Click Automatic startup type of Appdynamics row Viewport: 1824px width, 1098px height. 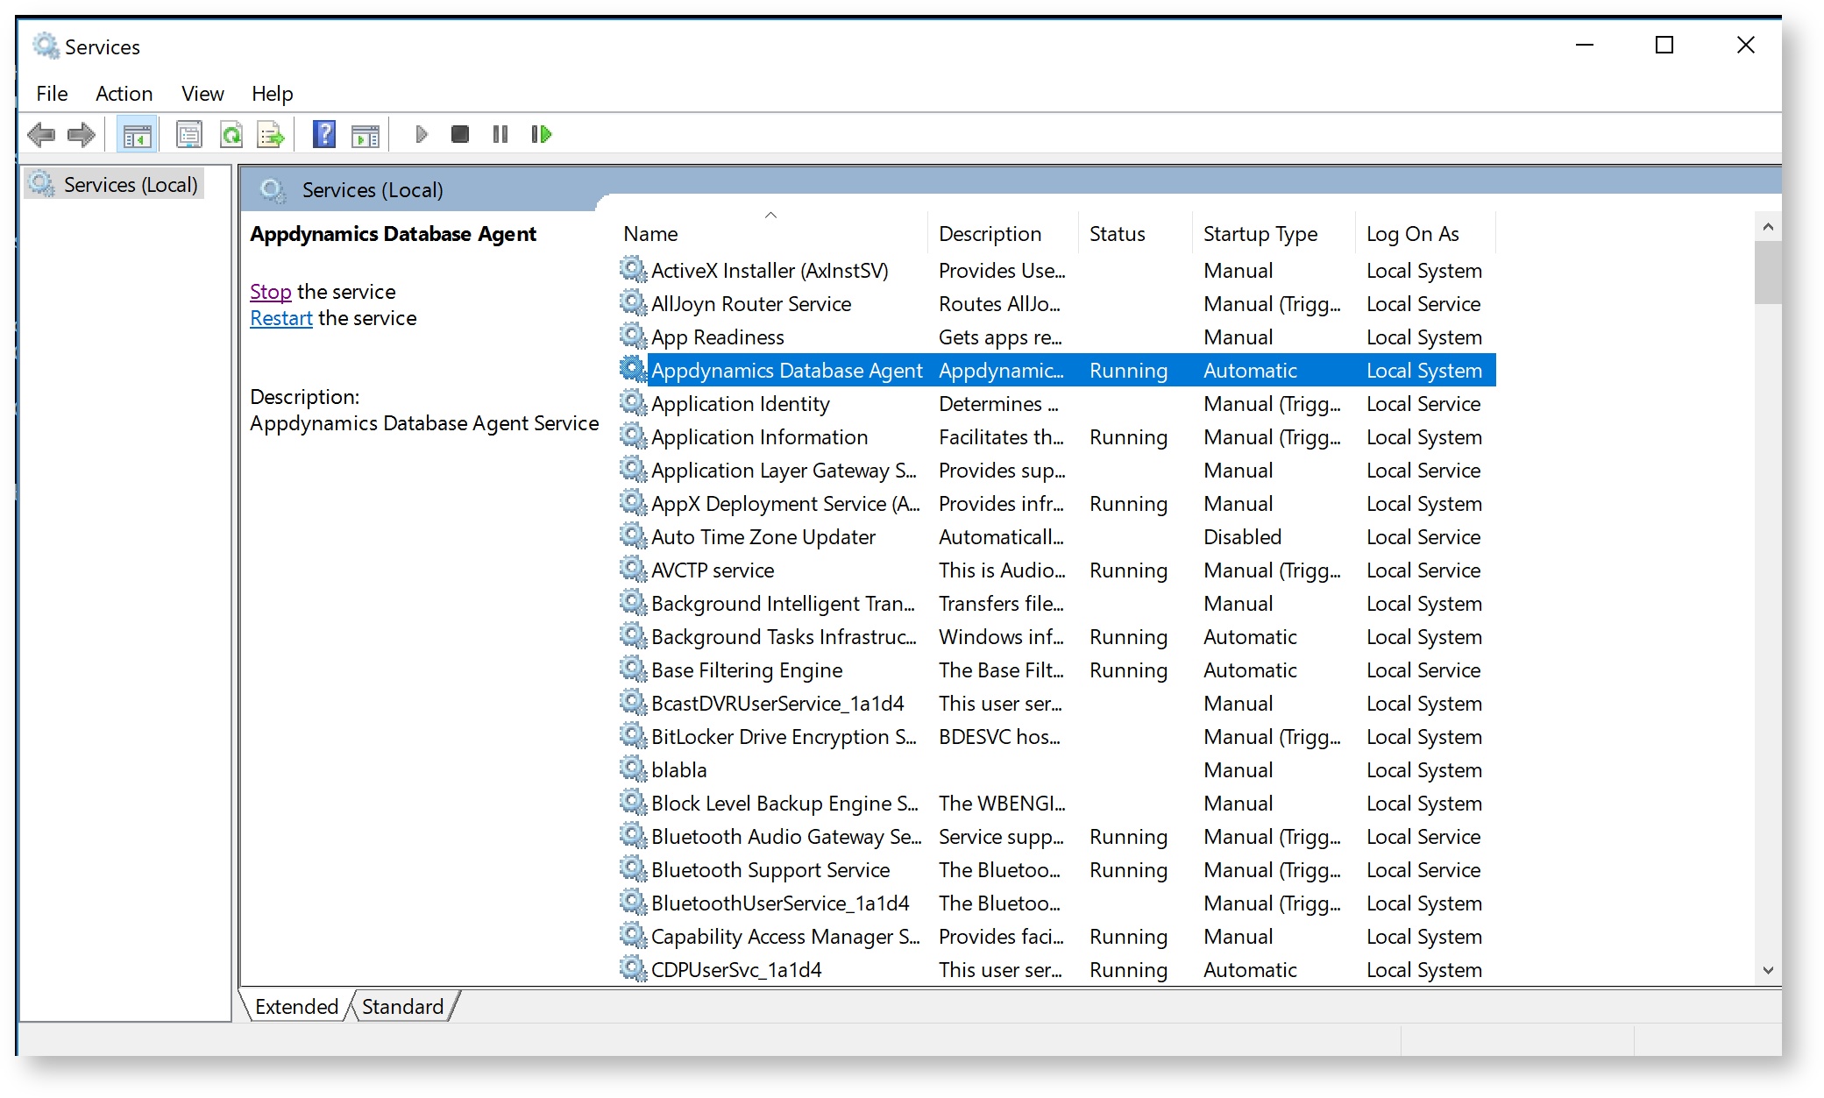click(1250, 371)
